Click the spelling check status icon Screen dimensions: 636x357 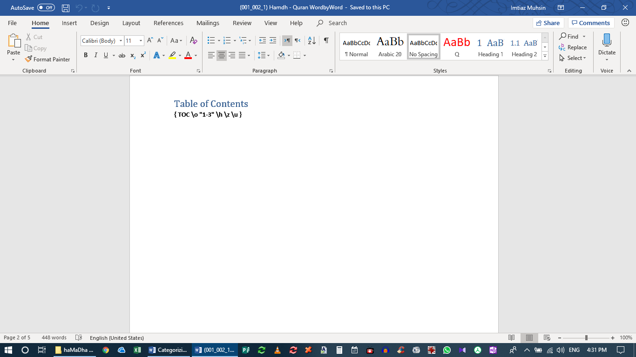[79, 337]
